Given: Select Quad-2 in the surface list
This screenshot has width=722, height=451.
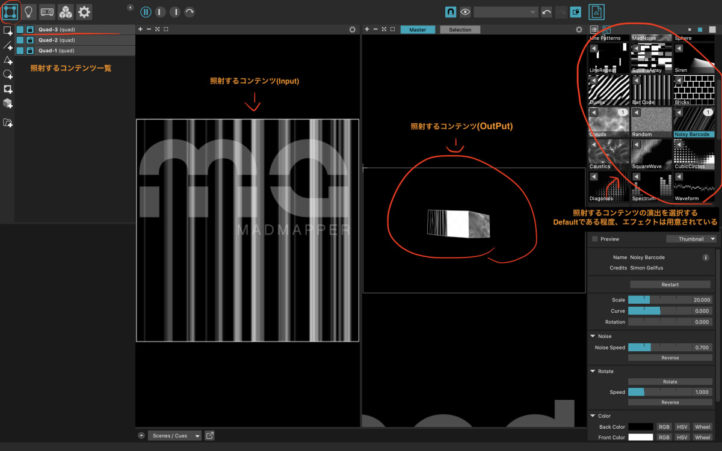Looking at the screenshot, I should tap(75, 40).
